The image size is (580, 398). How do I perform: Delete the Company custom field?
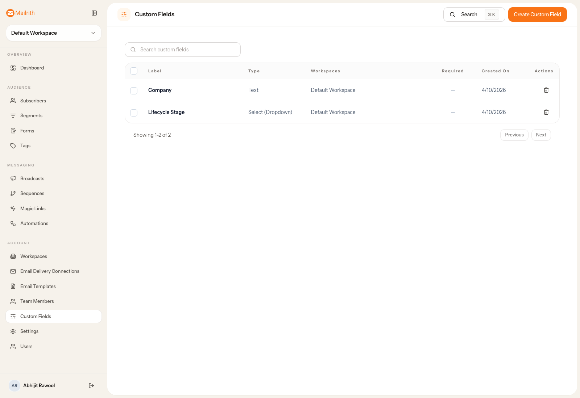546,90
